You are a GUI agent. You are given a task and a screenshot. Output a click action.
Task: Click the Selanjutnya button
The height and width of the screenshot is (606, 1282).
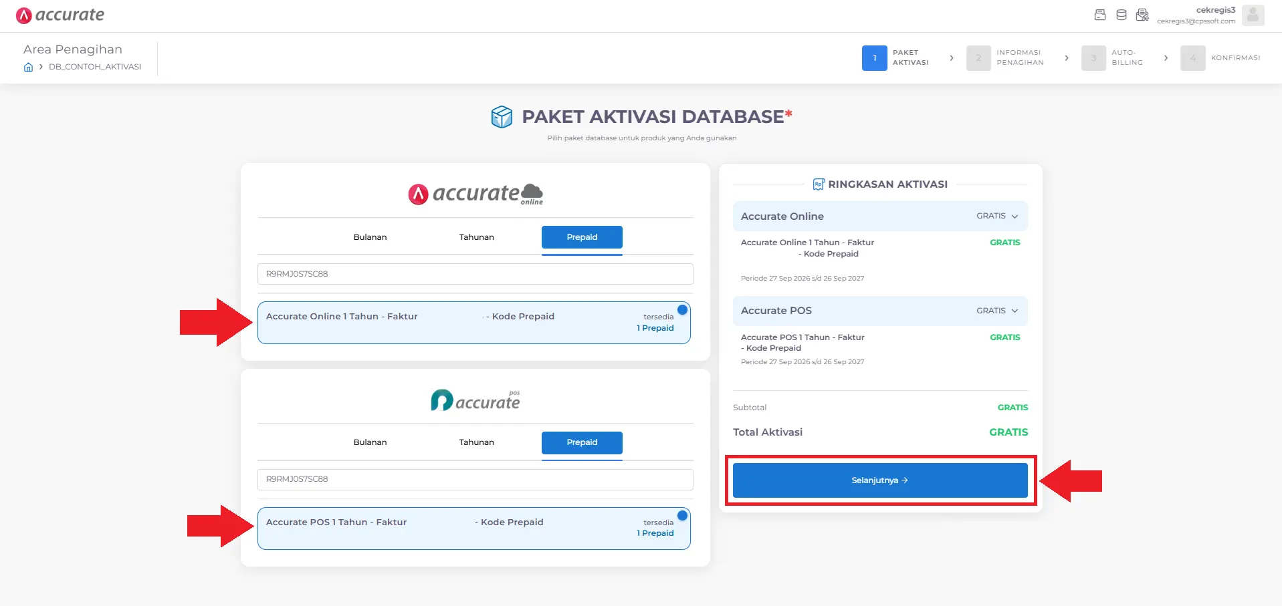[880, 480]
